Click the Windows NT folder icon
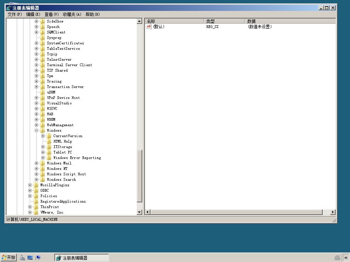The height and width of the screenshot is (262, 350). click(43, 169)
